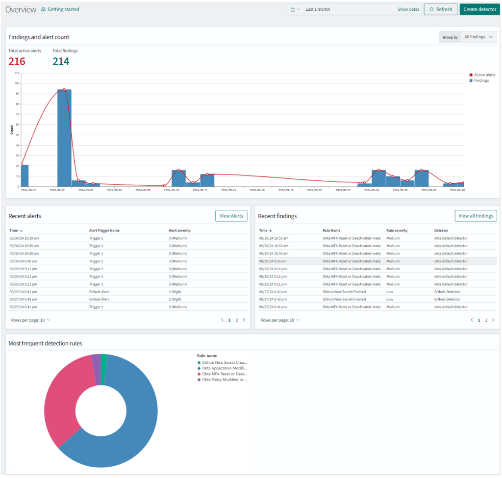This screenshot has height=478, width=502.
Task: Click Create detector
Action: (x=479, y=9)
